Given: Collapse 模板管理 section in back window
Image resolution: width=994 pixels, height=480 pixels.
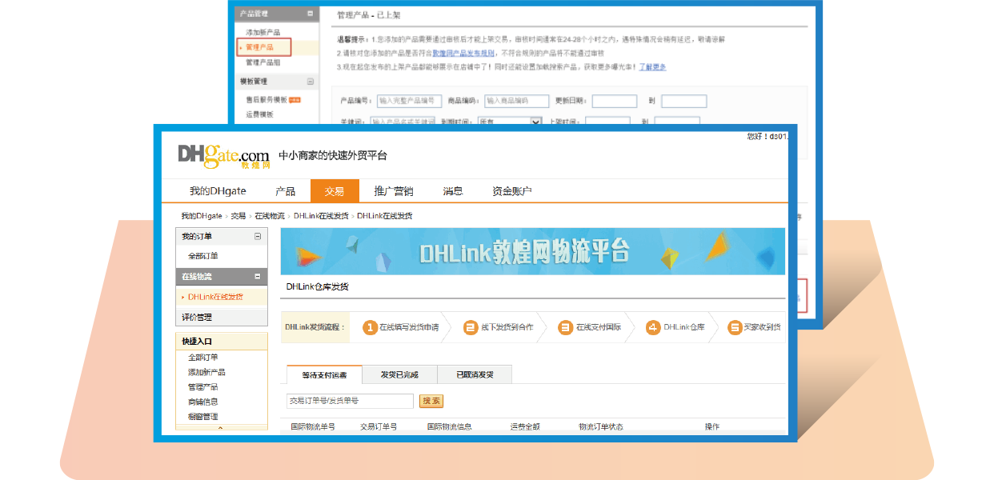Looking at the screenshot, I should pyautogui.click(x=311, y=82).
